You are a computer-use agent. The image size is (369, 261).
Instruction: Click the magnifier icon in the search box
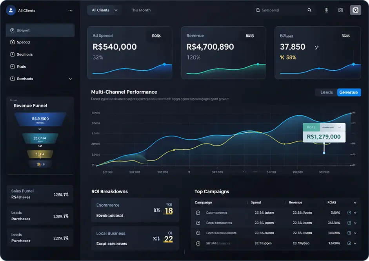coord(309,10)
